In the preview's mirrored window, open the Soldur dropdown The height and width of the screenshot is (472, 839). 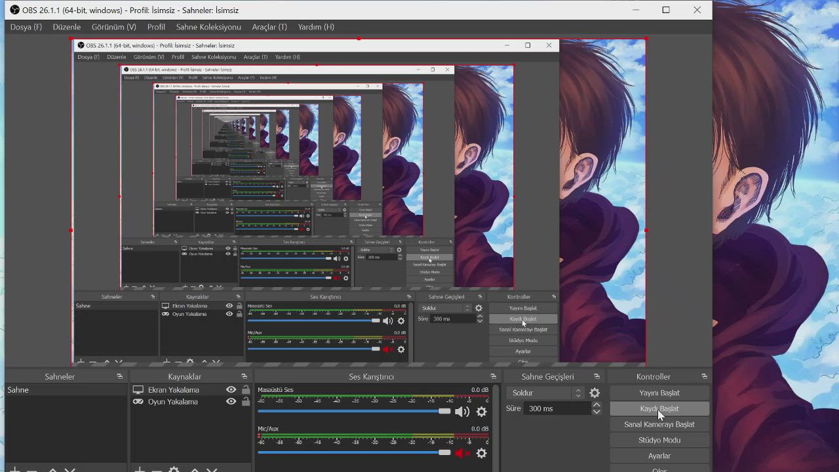(445, 308)
